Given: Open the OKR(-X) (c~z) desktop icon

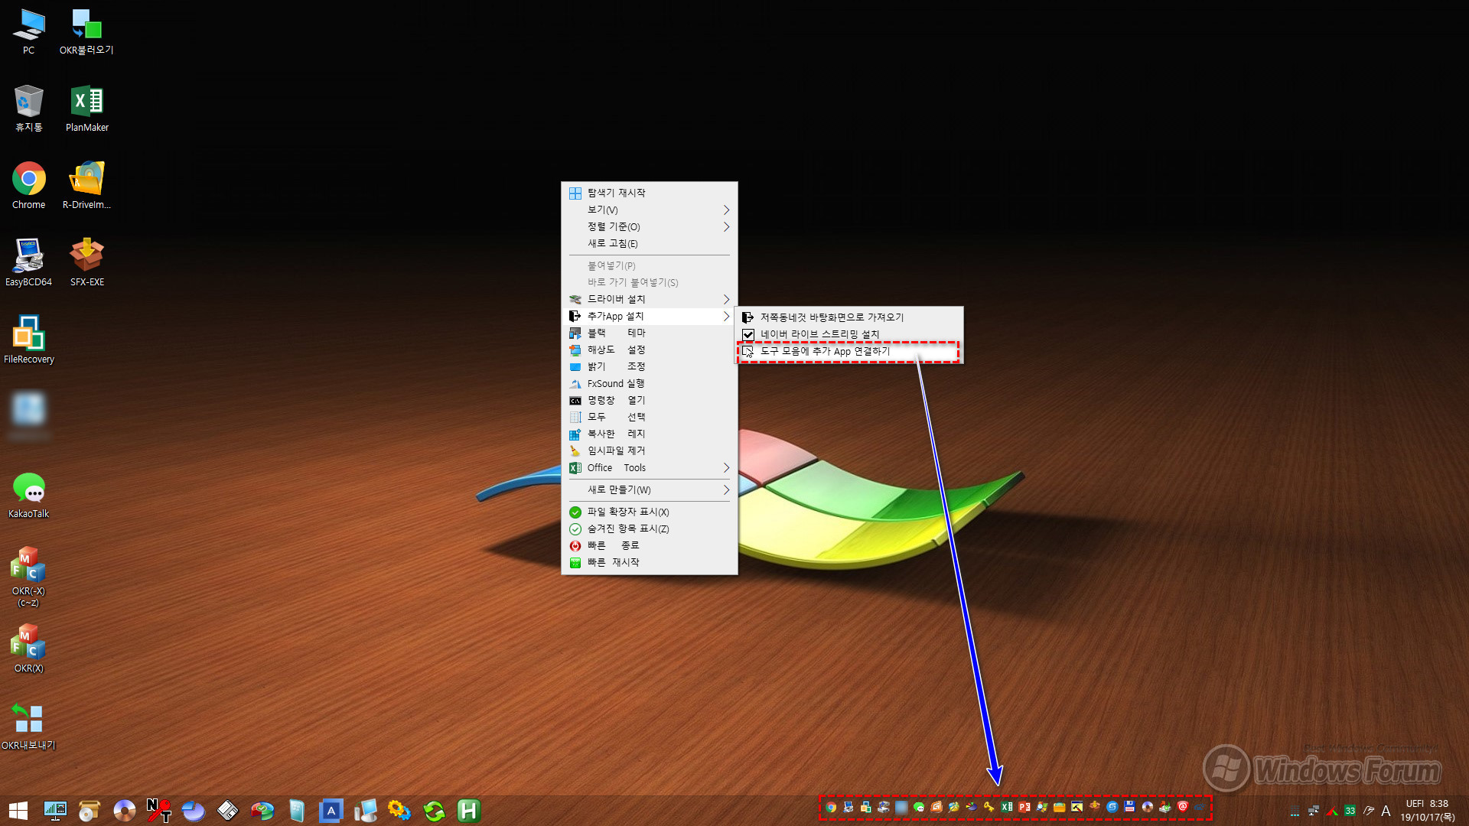Looking at the screenshot, I should [x=28, y=577].
